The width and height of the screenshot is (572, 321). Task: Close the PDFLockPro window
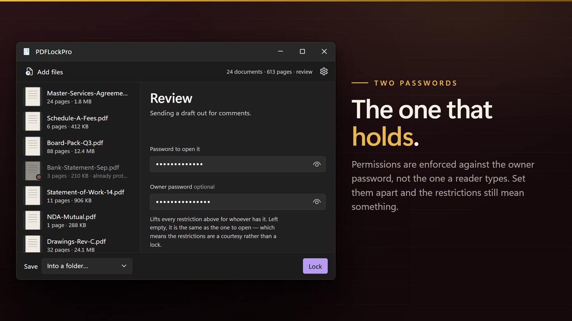point(324,52)
